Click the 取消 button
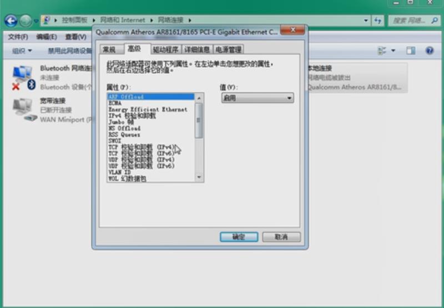The width and height of the screenshot is (444, 308). tap(281, 237)
